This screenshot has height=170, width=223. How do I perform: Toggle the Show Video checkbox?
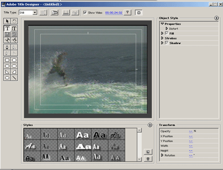point(85,13)
